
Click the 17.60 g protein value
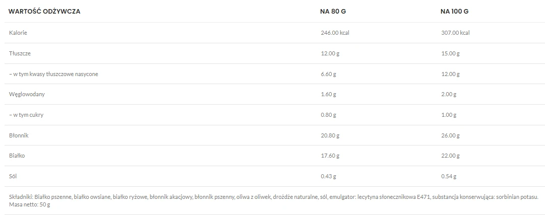pyautogui.click(x=330, y=156)
